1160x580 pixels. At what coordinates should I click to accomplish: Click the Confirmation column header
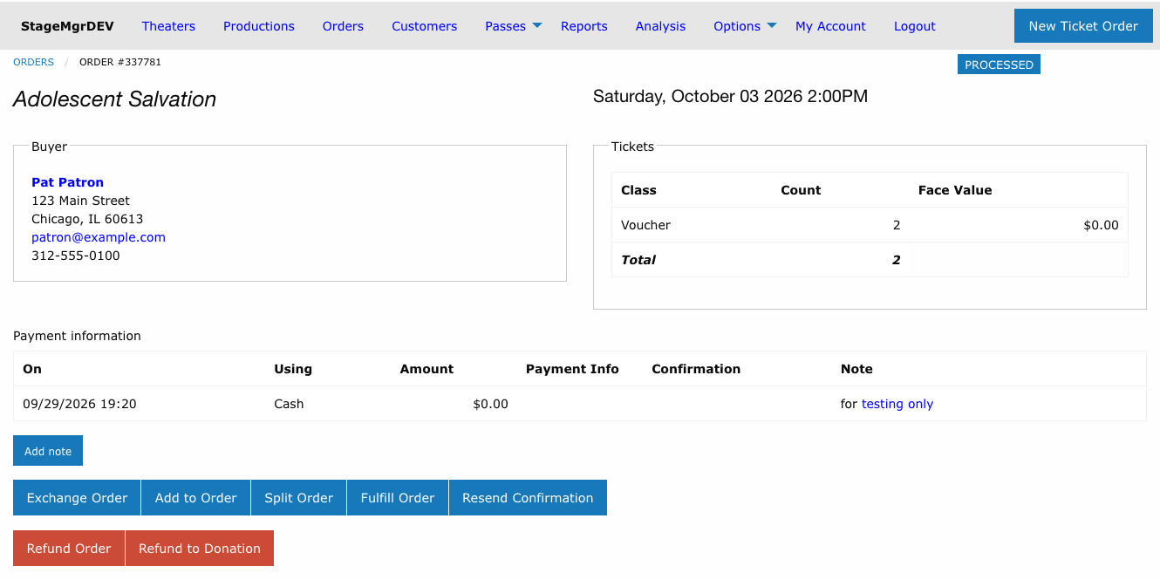pyautogui.click(x=696, y=369)
